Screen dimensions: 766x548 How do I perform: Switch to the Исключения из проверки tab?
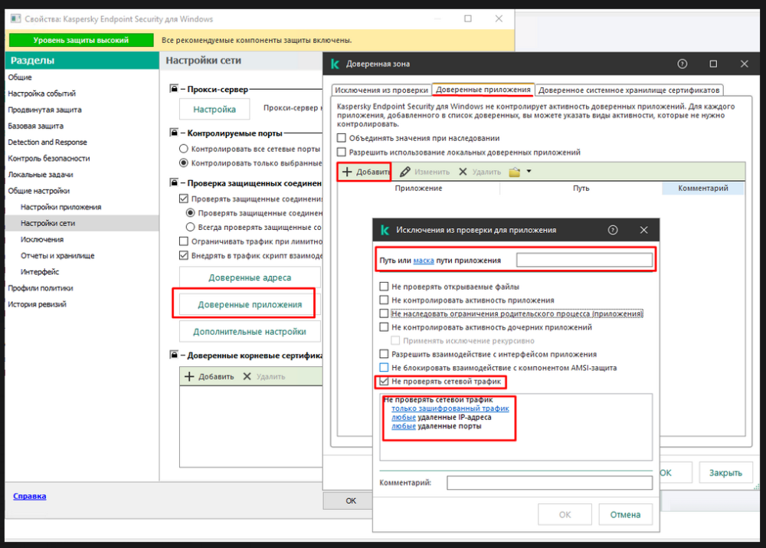381,90
